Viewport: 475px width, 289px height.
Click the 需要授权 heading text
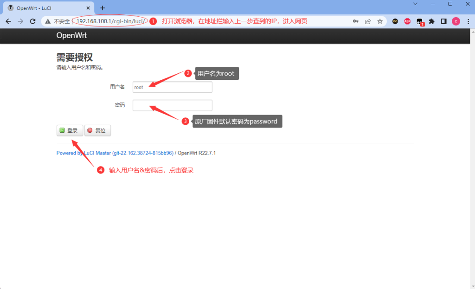75,57
